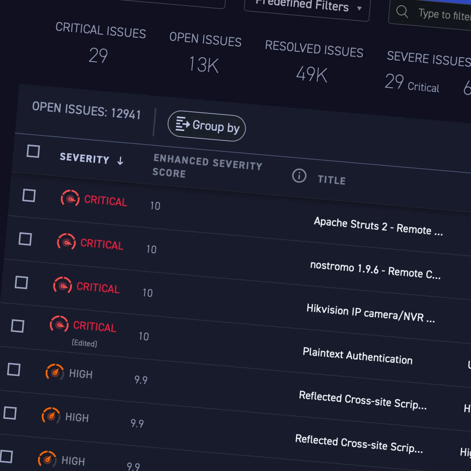The image size is (471, 471).
Task: Check the Hikvision IP camera row checkbox
Action: tap(21, 282)
